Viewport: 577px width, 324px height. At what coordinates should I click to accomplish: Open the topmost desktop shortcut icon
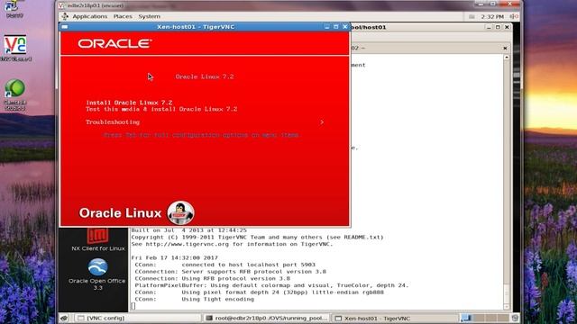pyautogui.click(x=14, y=8)
